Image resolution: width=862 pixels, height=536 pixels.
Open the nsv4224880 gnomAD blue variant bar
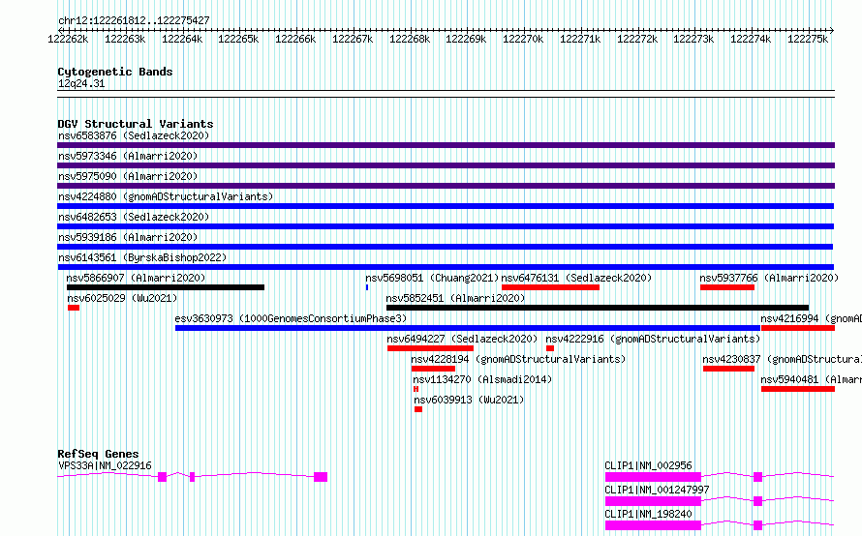[x=446, y=206]
